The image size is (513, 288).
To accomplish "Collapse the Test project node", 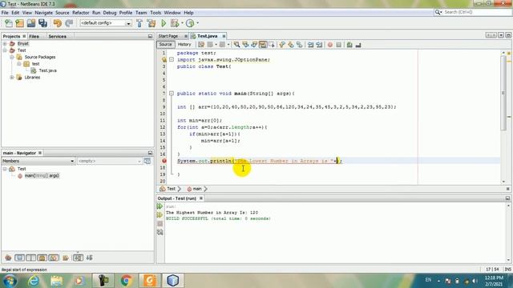I will 5,50.
